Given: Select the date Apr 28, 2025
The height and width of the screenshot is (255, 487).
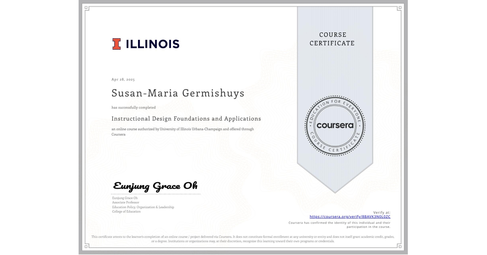Looking at the screenshot, I should 123,79.
